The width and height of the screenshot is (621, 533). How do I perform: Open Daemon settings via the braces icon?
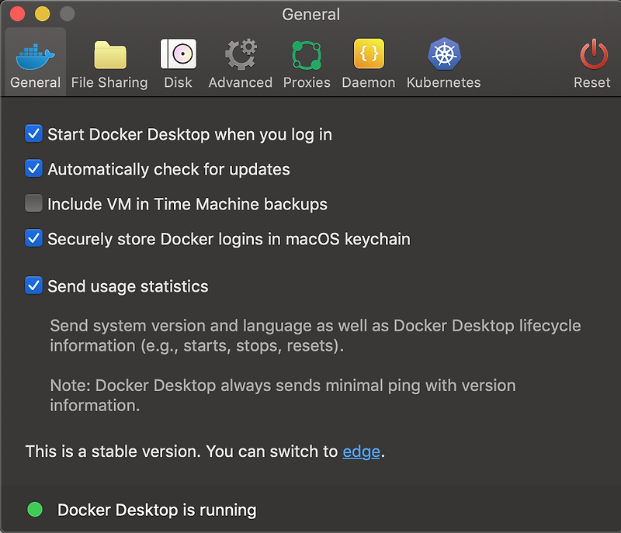coord(369,56)
